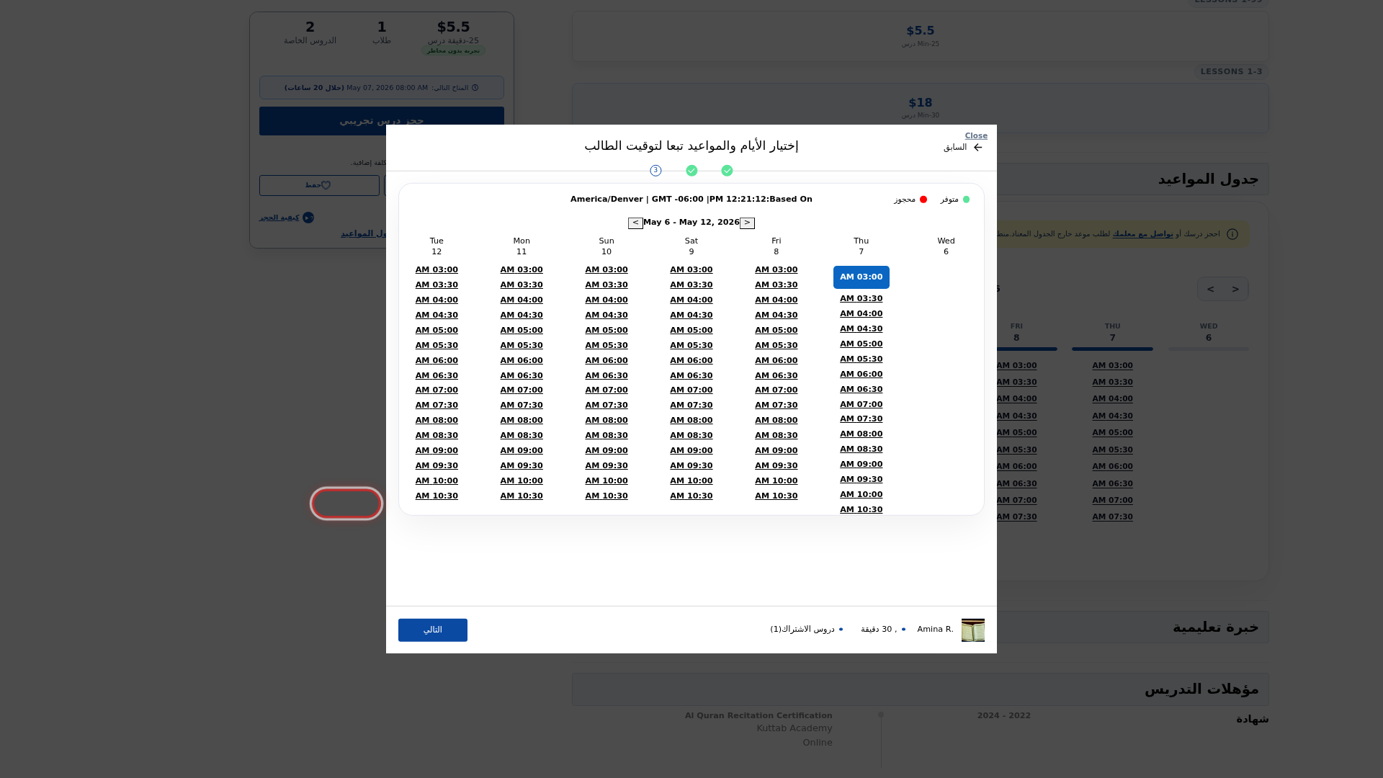Open Amina R. tutor thumbnail
The image size is (1383, 778).
pos(972,630)
